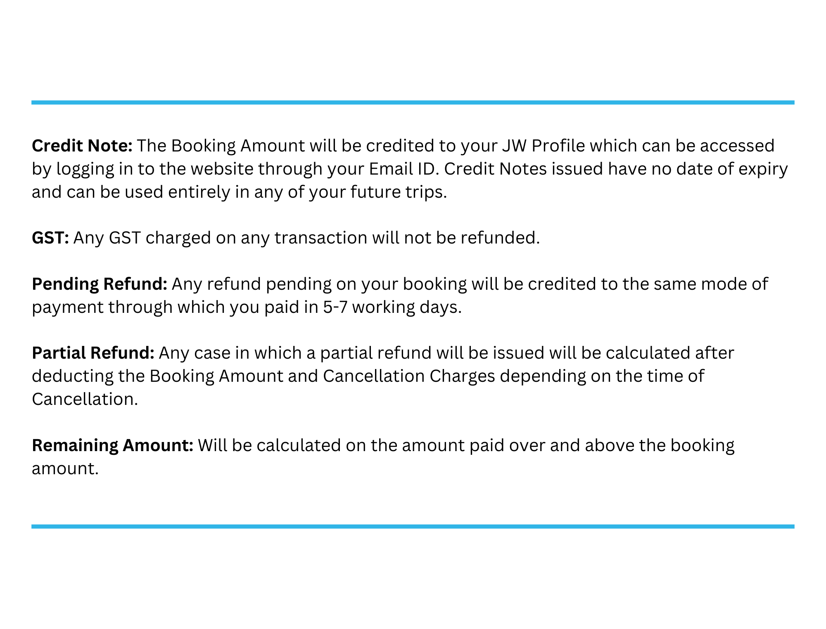Click the words "Cancellation Charges"
This screenshot has height=629, width=826.
click(409, 376)
